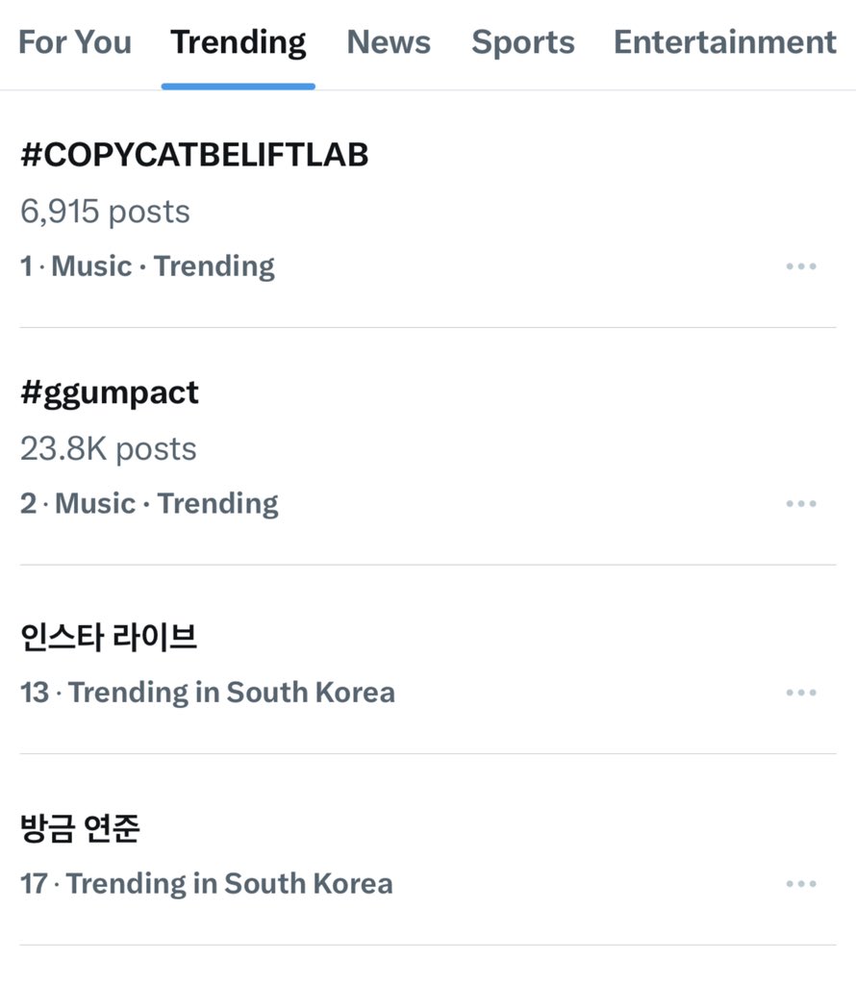The height and width of the screenshot is (985, 856).
Task: Open the #COPYCATBELIFTLAB hashtag
Action: [194, 155]
